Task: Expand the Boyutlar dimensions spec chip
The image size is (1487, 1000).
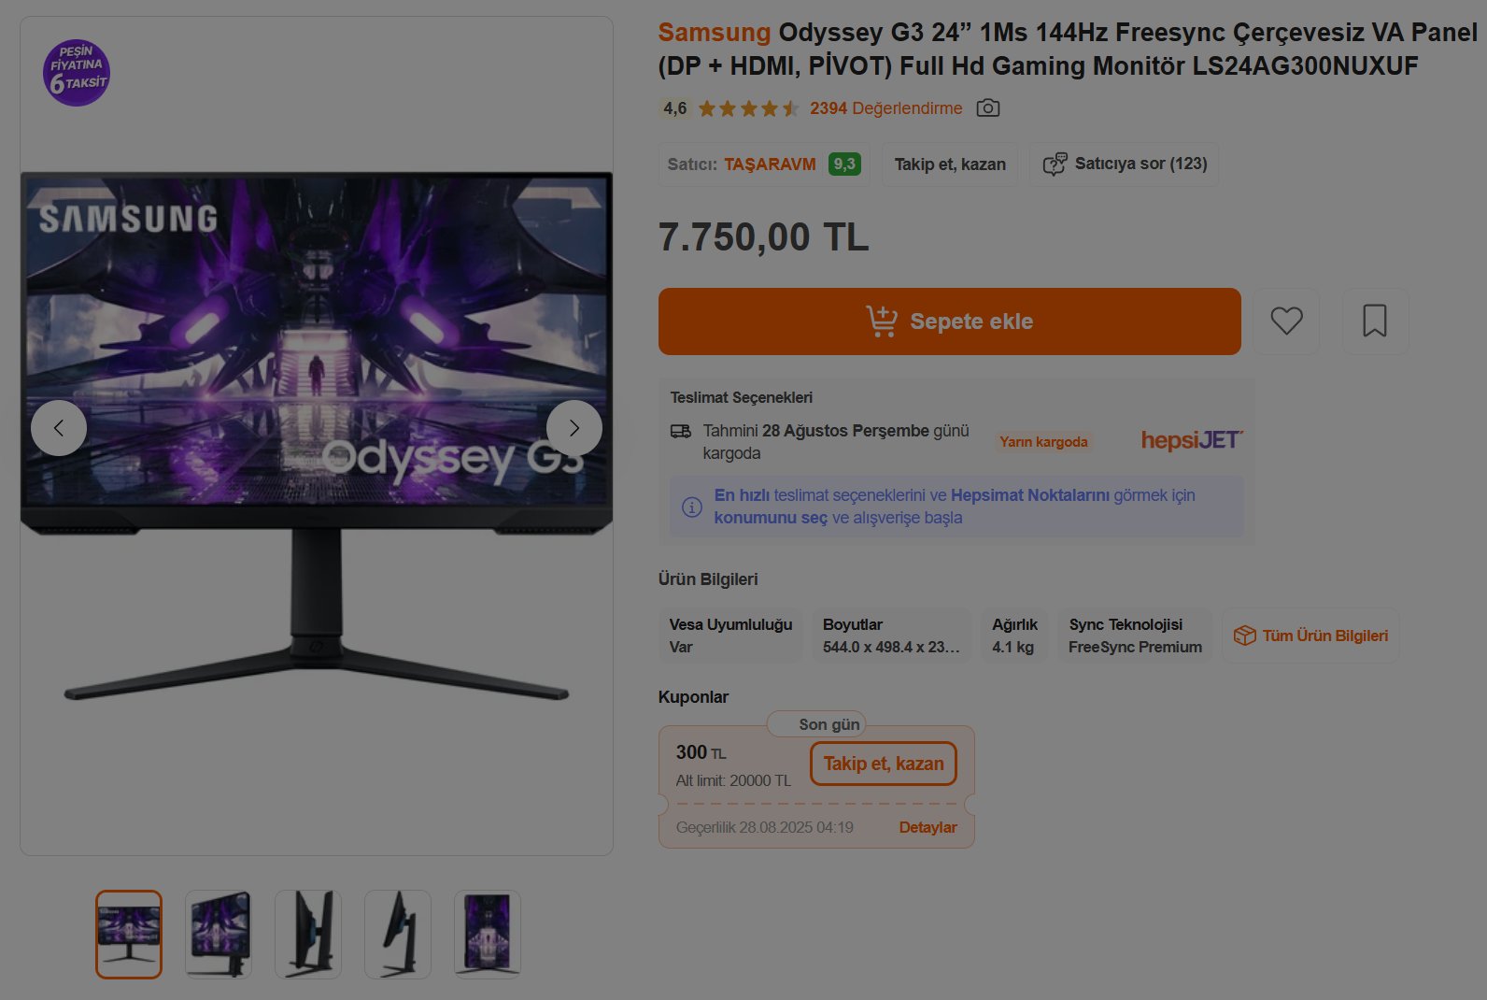Action: click(x=891, y=636)
